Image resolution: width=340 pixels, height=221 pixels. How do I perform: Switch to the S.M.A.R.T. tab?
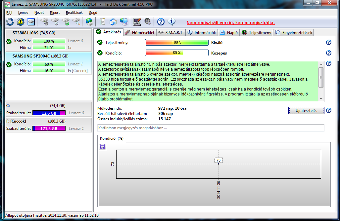click(x=171, y=33)
